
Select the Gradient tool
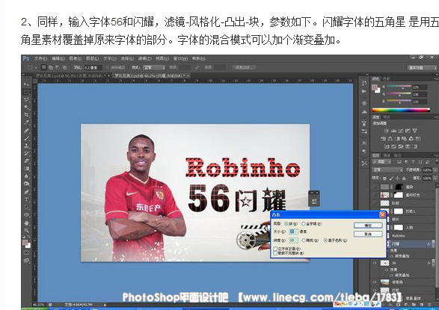(27, 168)
